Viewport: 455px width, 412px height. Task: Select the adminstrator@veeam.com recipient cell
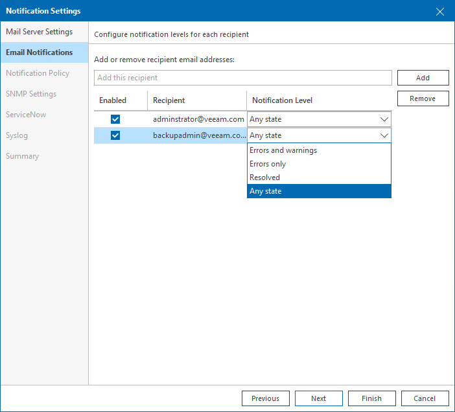coord(198,119)
